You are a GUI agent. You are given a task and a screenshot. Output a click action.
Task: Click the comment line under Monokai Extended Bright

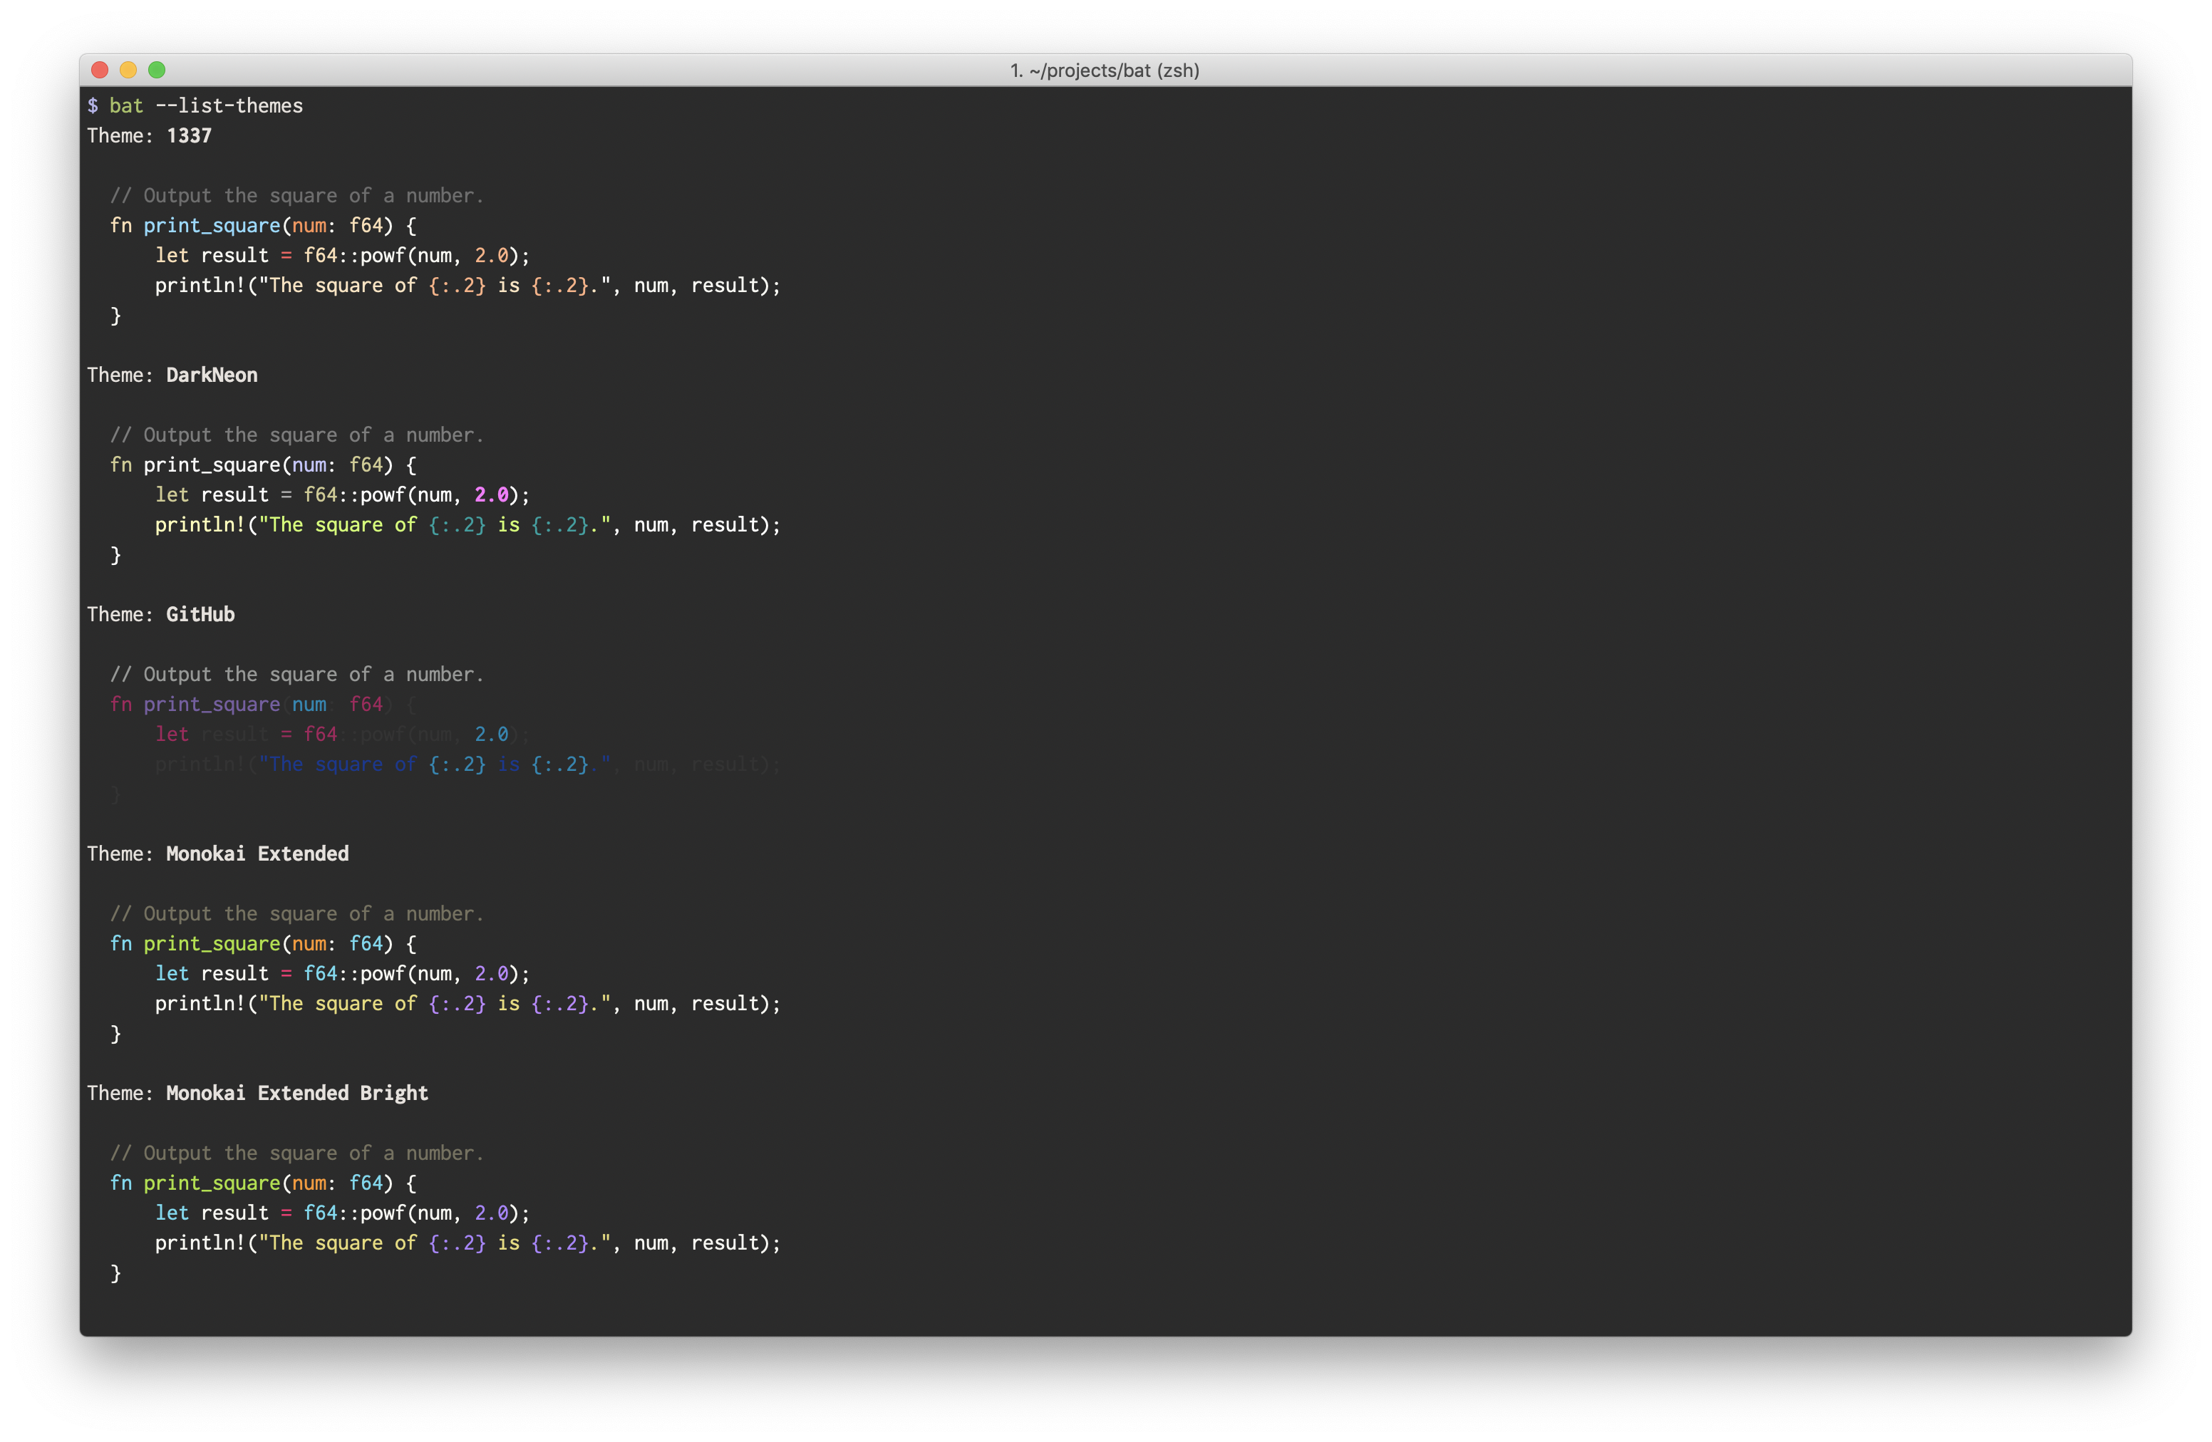[x=296, y=1153]
